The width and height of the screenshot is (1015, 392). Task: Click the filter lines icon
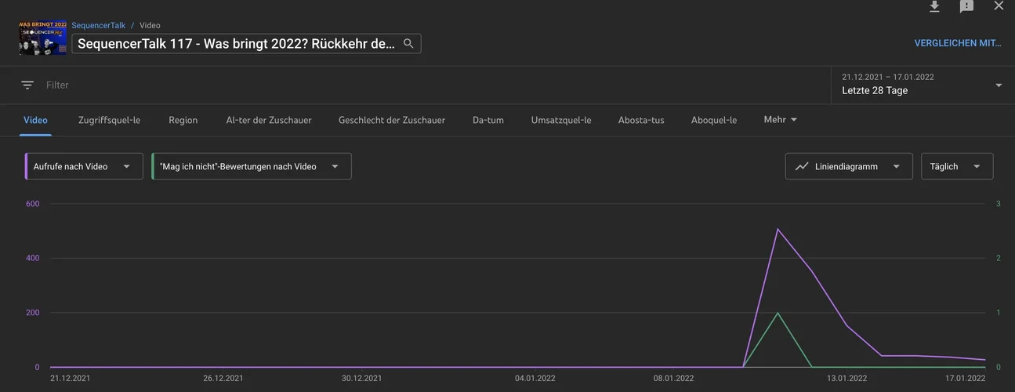click(27, 85)
